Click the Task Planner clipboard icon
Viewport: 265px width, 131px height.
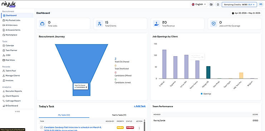pyautogui.click(x=4, y=51)
